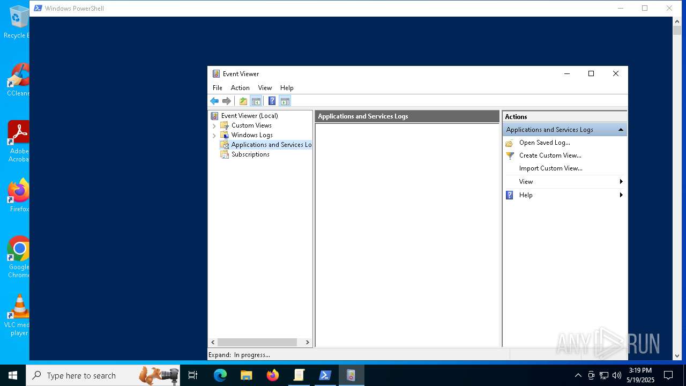Expand the Windows Logs tree node
Image resolution: width=686 pixels, height=386 pixels.
tap(214, 135)
